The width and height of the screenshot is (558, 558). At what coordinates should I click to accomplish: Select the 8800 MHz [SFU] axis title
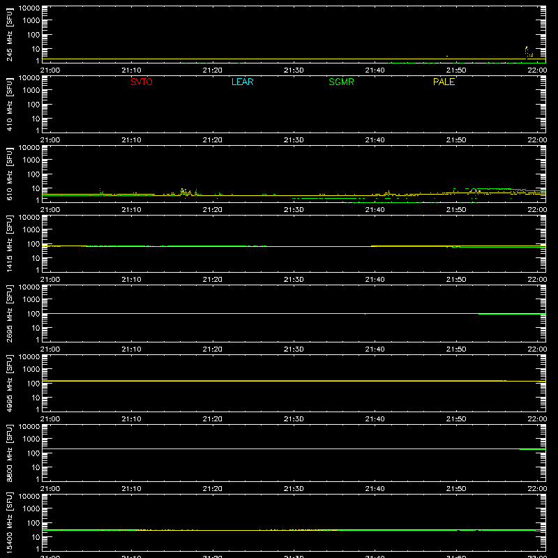9,453
